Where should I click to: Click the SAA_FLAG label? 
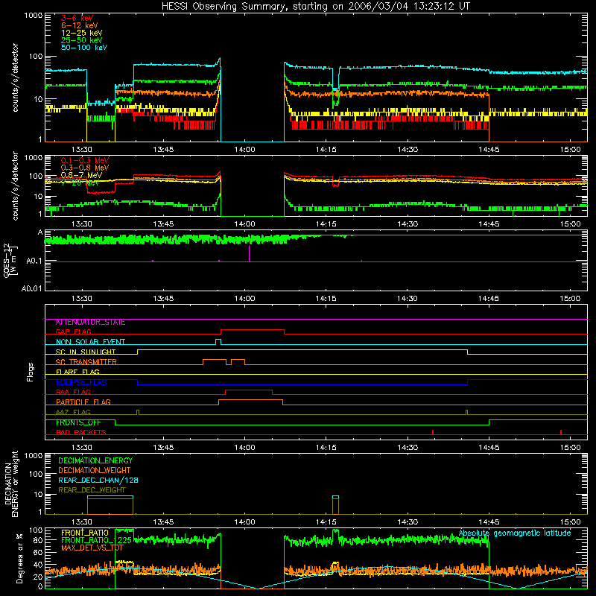coord(73,393)
